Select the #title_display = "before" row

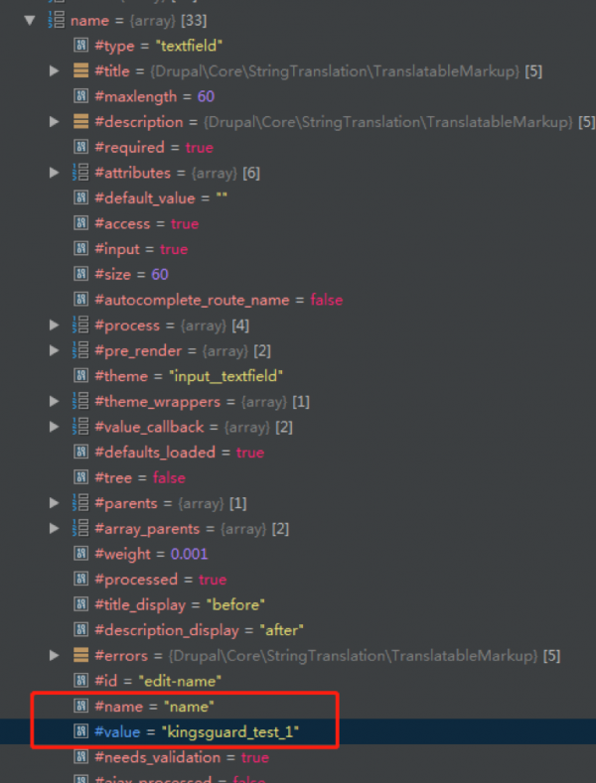point(179,604)
